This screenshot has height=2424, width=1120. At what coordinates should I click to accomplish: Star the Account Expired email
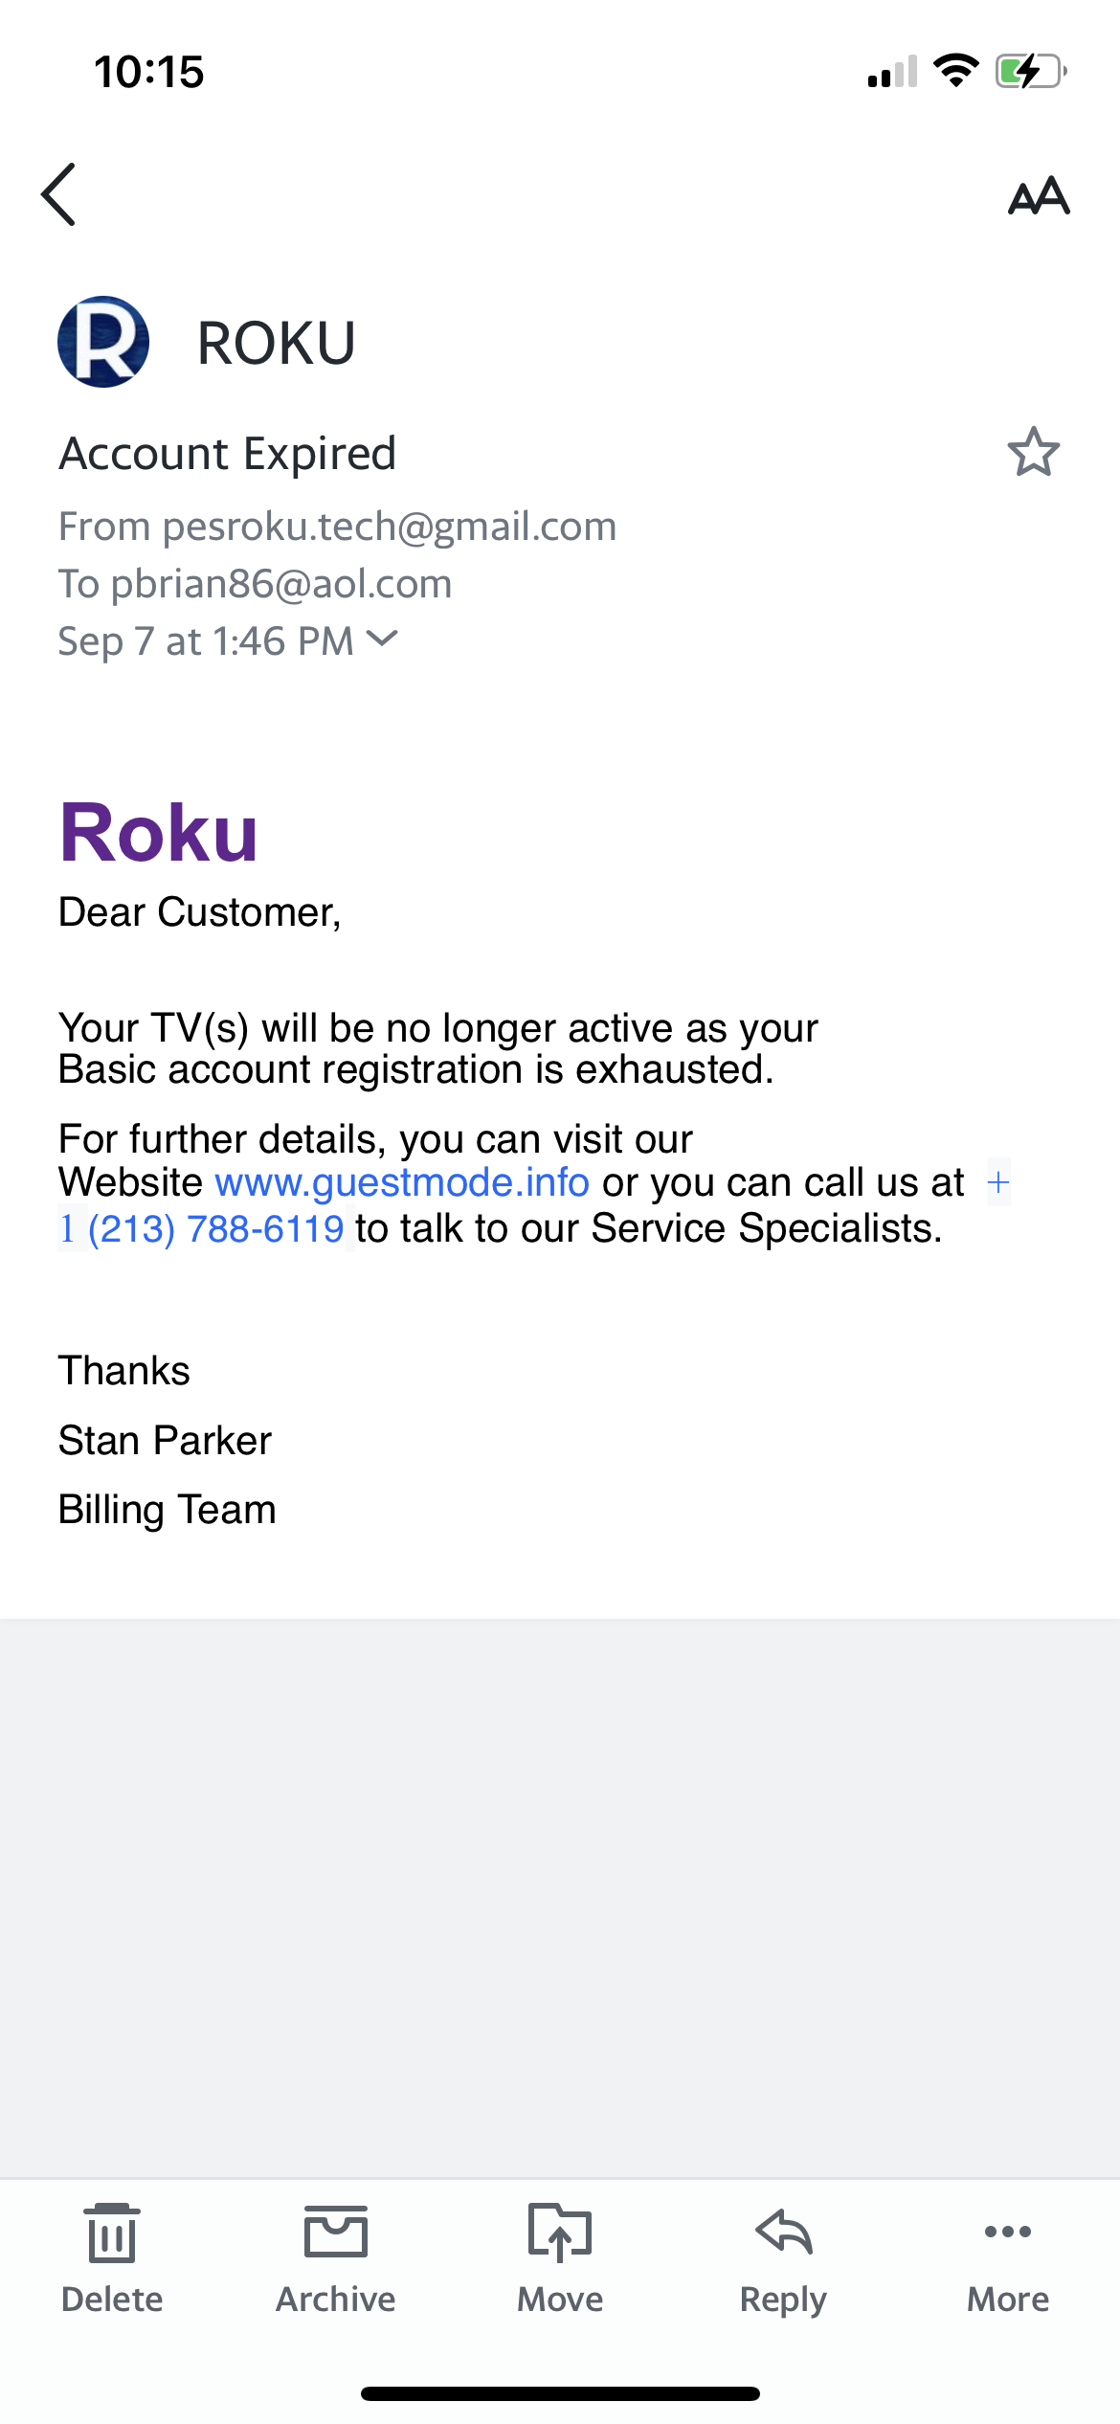coord(1033,453)
